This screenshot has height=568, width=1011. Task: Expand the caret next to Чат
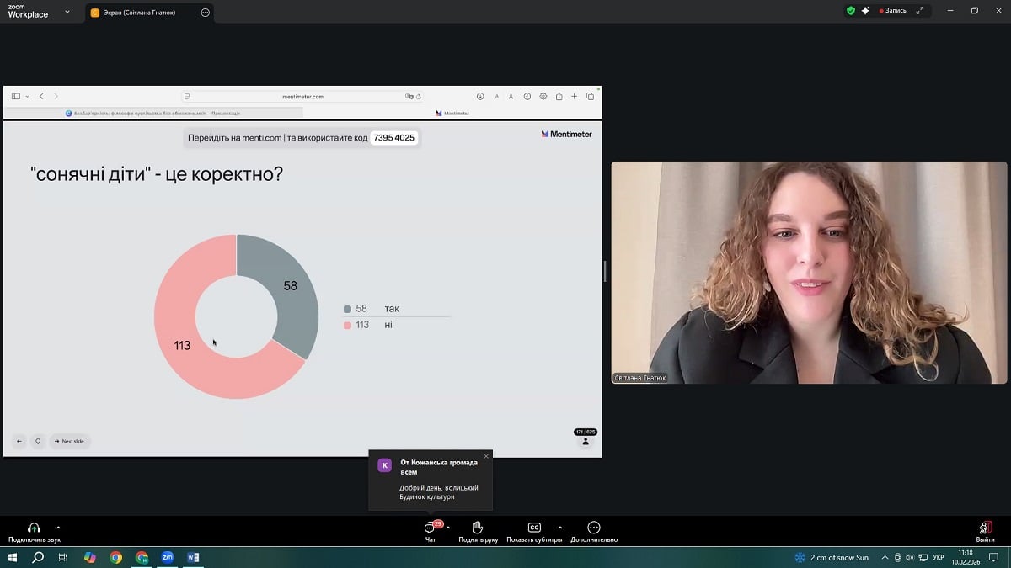tap(448, 528)
